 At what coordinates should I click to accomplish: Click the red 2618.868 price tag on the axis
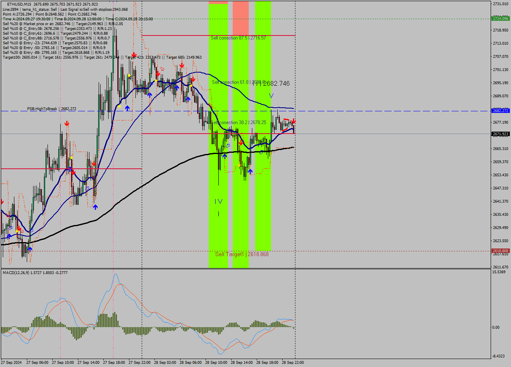(500, 251)
